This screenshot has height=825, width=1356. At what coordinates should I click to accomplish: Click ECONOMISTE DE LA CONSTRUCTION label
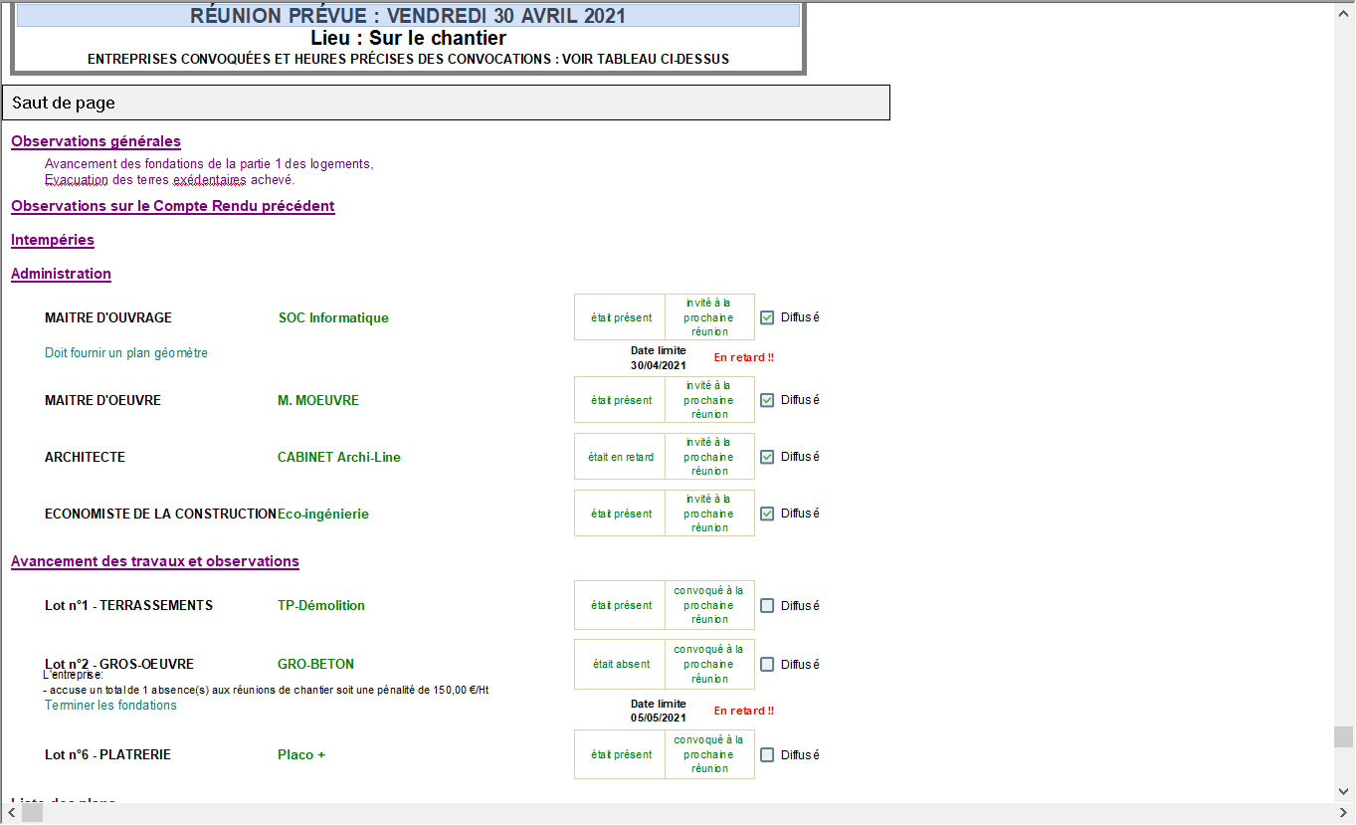160,514
